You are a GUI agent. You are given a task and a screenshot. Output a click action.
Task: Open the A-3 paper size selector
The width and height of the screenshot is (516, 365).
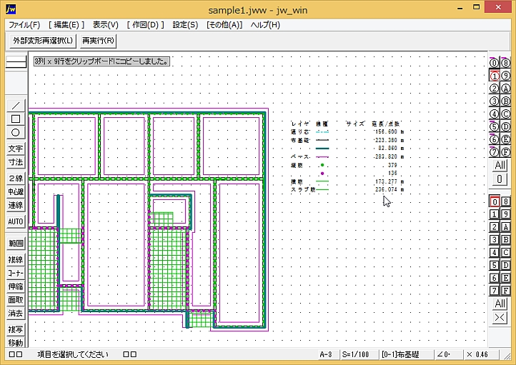point(326,354)
